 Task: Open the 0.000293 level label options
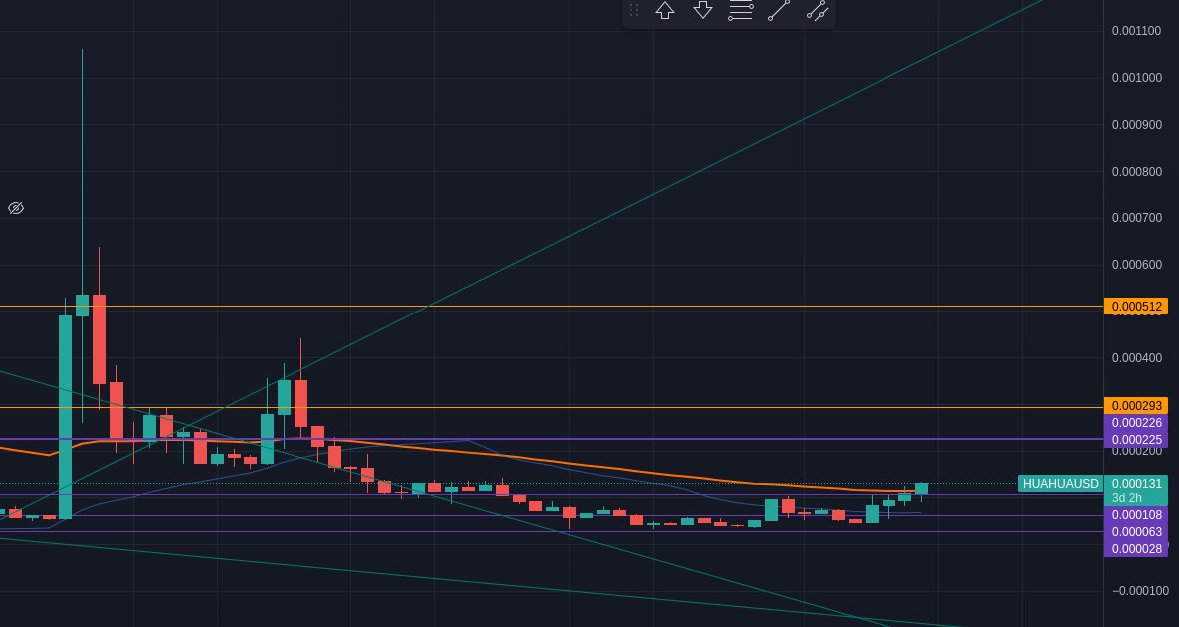pos(1136,405)
